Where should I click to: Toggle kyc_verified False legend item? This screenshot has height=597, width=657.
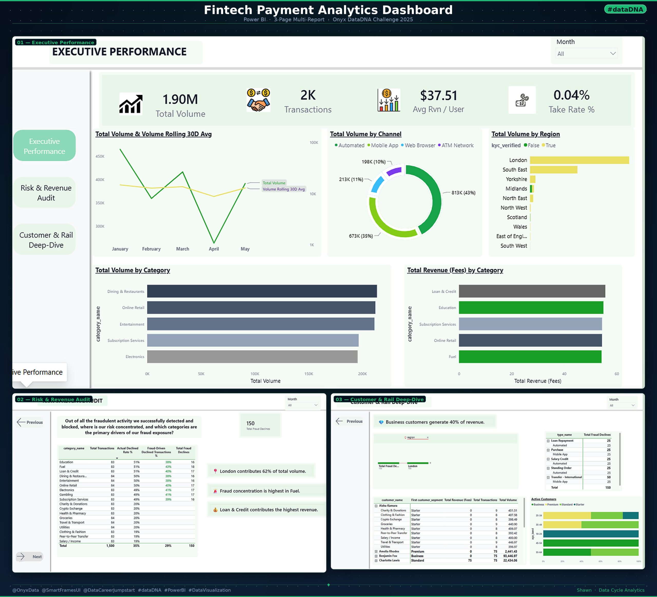pos(531,145)
